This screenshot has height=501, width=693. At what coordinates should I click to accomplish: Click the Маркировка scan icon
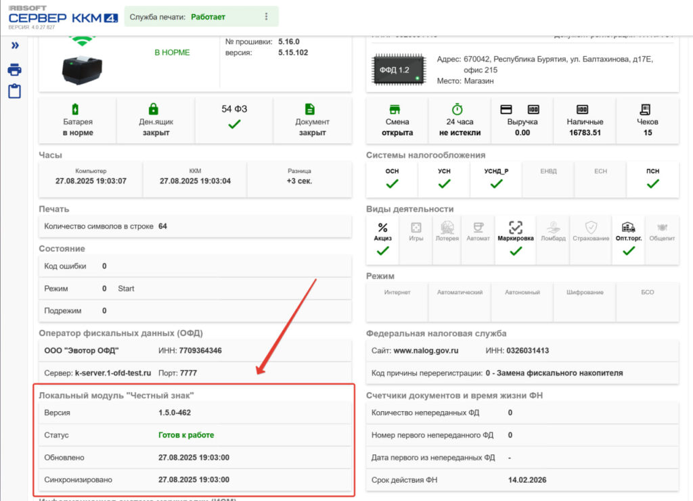point(516,227)
